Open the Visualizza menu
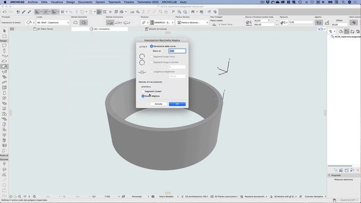Image resolution: width=361 pixels, height=203 pixels. click(x=56, y=2)
